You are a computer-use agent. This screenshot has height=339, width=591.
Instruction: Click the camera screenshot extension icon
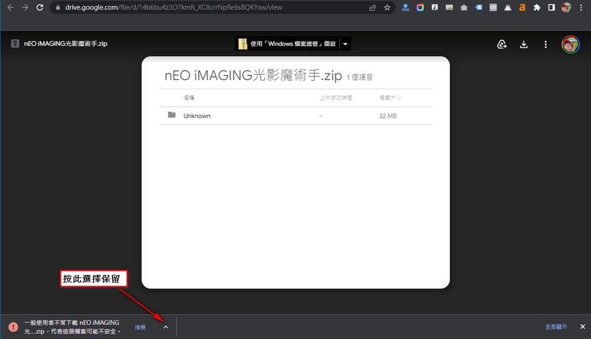pos(464,8)
